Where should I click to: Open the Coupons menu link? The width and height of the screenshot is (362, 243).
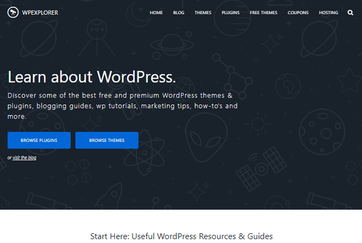click(298, 13)
